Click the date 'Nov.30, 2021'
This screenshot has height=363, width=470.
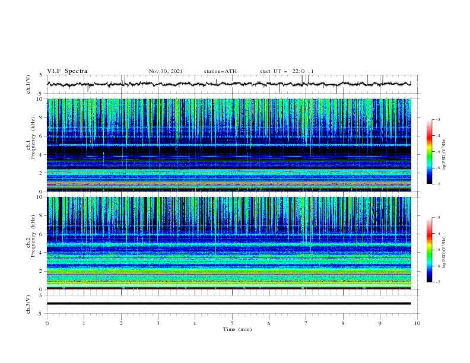click(166, 71)
